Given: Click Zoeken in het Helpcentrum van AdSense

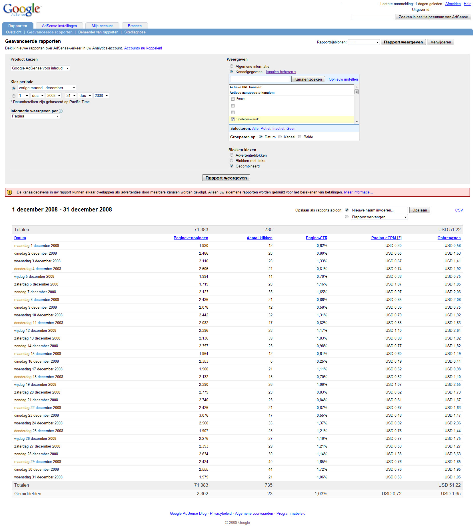Looking at the screenshot, I should [x=433, y=17].
